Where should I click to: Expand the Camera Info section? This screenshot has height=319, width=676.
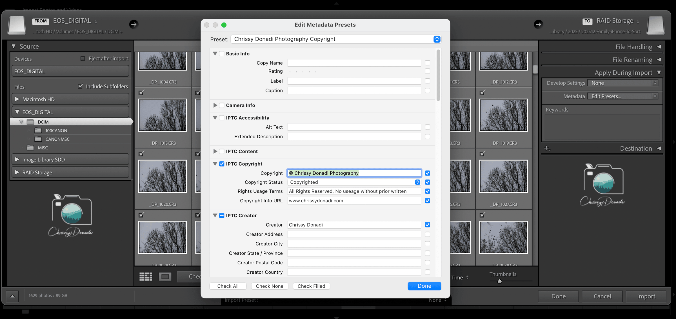tap(215, 105)
